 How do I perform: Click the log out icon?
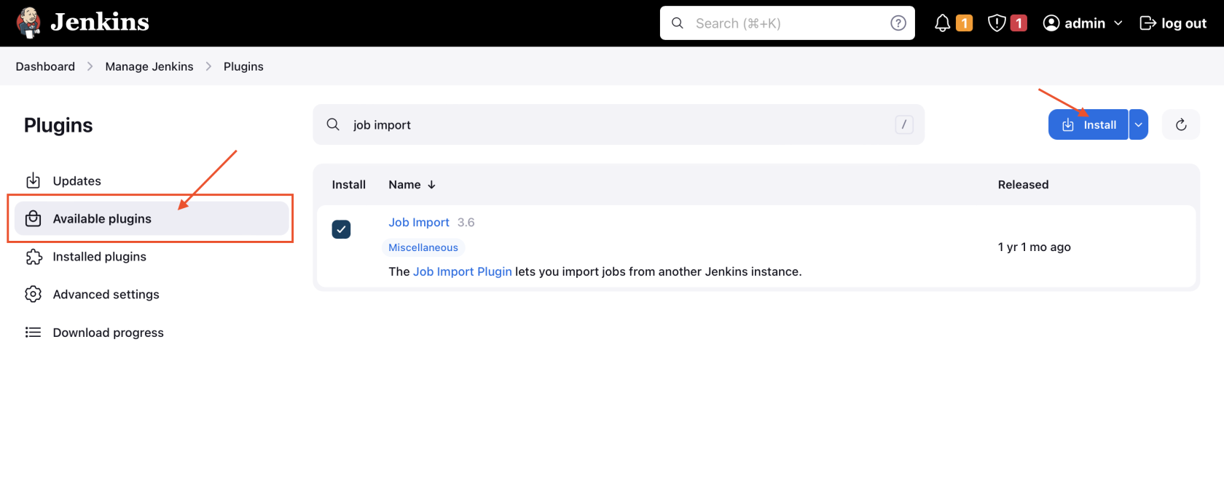(x=1147, y=23)
